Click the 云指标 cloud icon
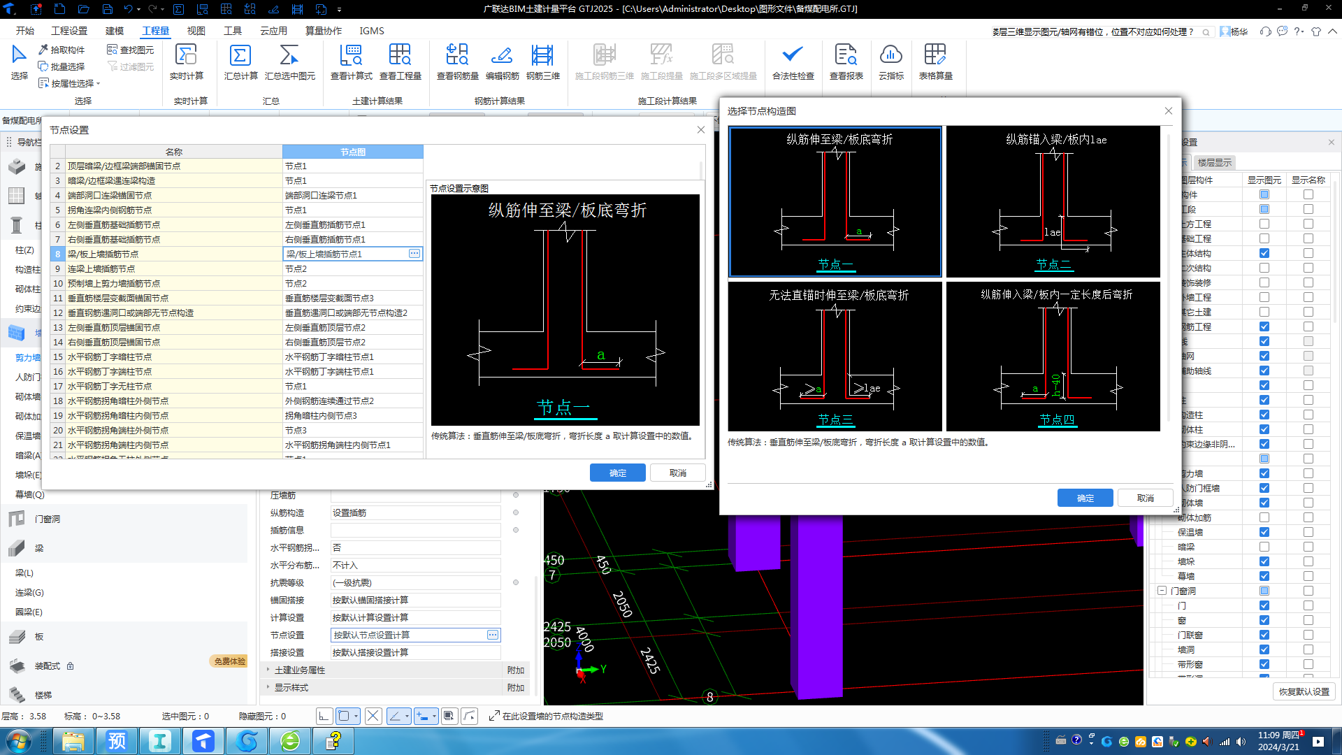This screenshot has width=1342, height=755. click(890, 56)
